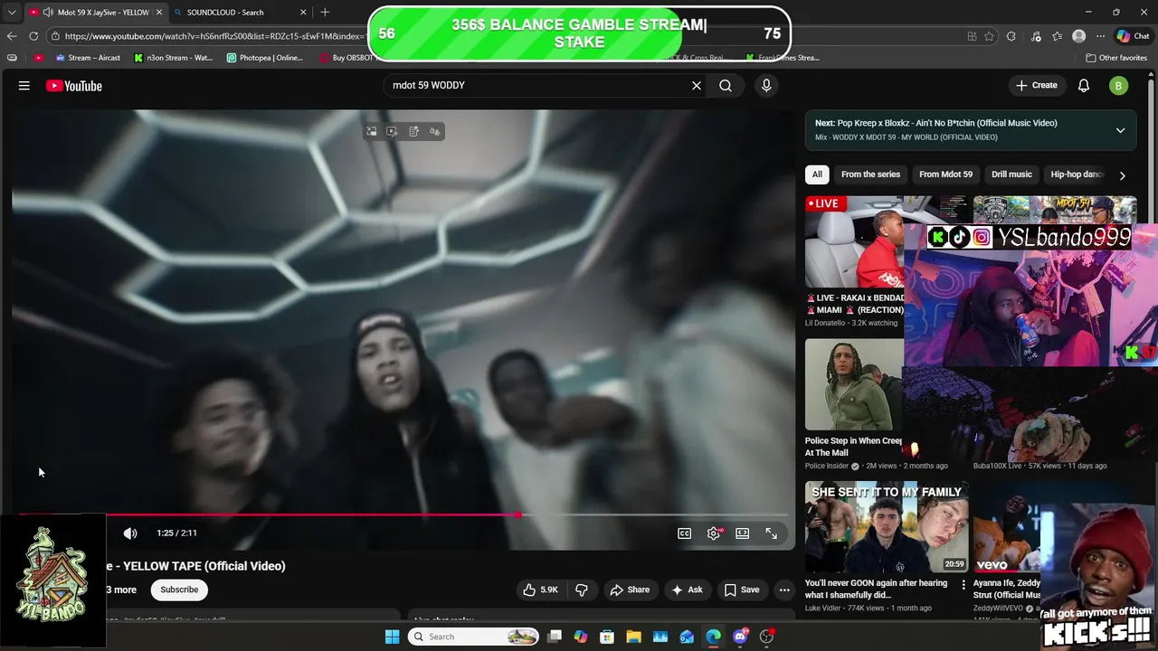
Task: Open the Photopea Online bookmark
Action: tap(265, 57)
